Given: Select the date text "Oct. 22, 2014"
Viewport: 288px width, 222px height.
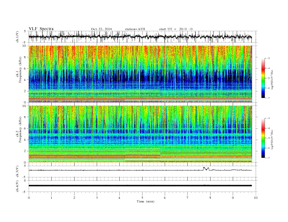Looking at the screenshot, I should point(101,29).
